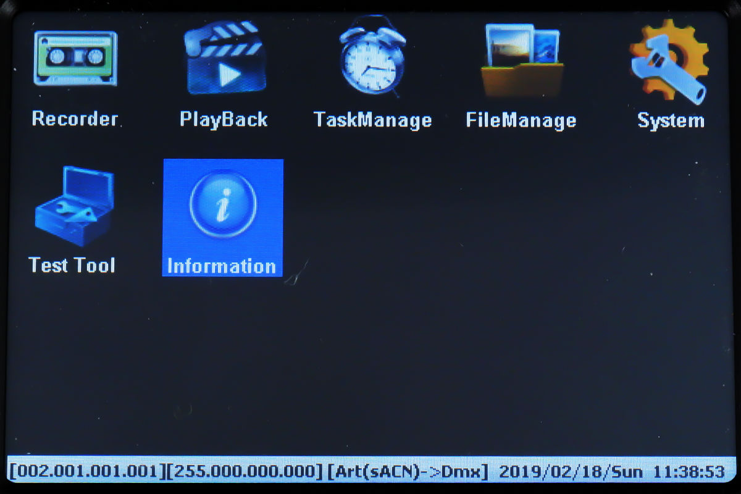Image resolution: width=741 pixels, height=494 pixels.
Task: Click the Art(sACN)->Dmx mode indicator
Action: 408,472
